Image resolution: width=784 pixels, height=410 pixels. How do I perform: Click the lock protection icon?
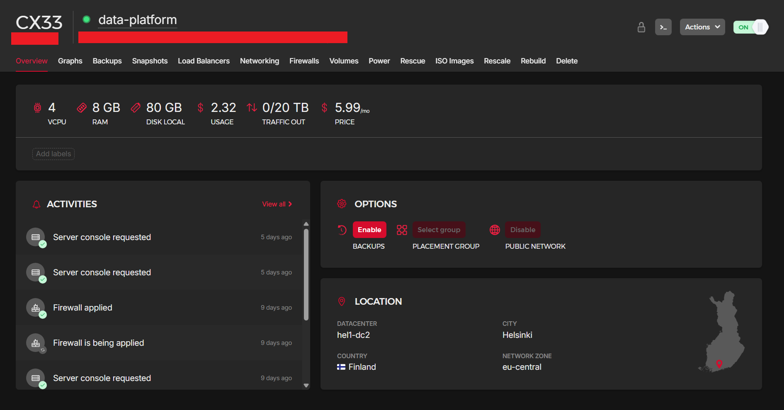(641, 27)
